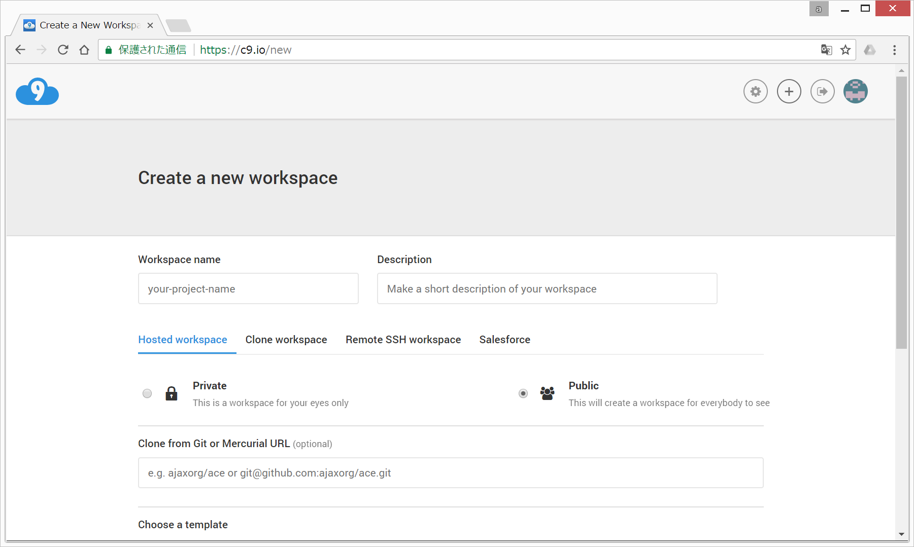Switch to the Clone workspace tab

(x=286, y=340)
